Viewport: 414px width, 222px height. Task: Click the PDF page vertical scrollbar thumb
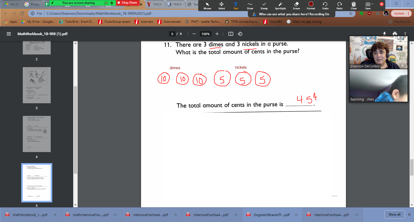tap(412, 167)
